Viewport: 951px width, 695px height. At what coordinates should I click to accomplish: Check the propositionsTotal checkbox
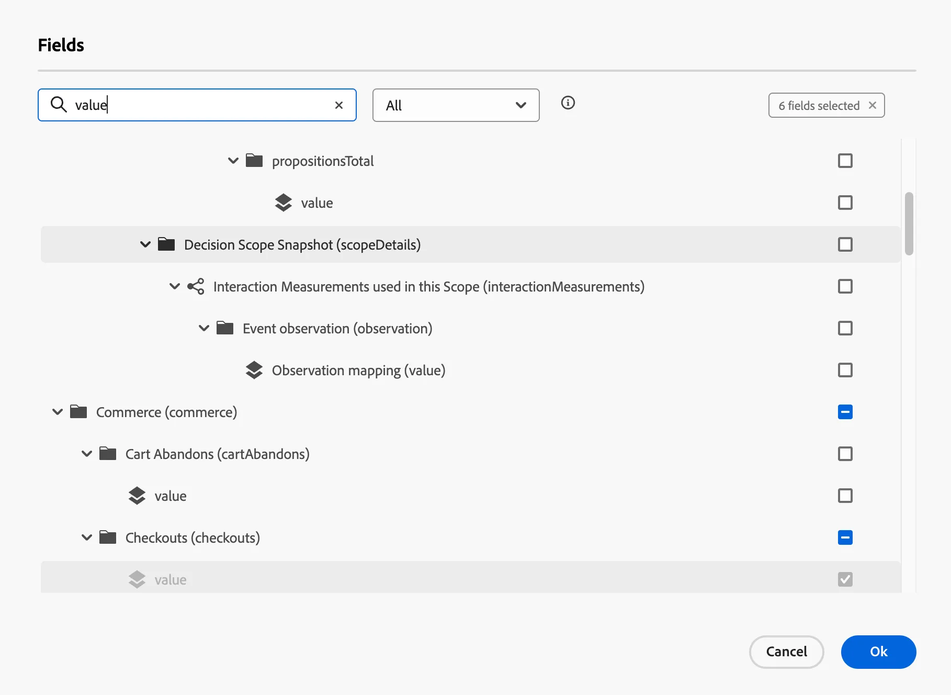(845, 161)
